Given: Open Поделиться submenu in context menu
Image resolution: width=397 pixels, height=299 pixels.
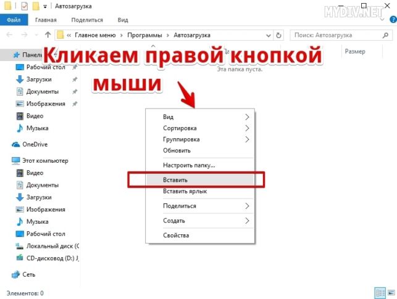Looking at the screenshot, I should point(200,206).
